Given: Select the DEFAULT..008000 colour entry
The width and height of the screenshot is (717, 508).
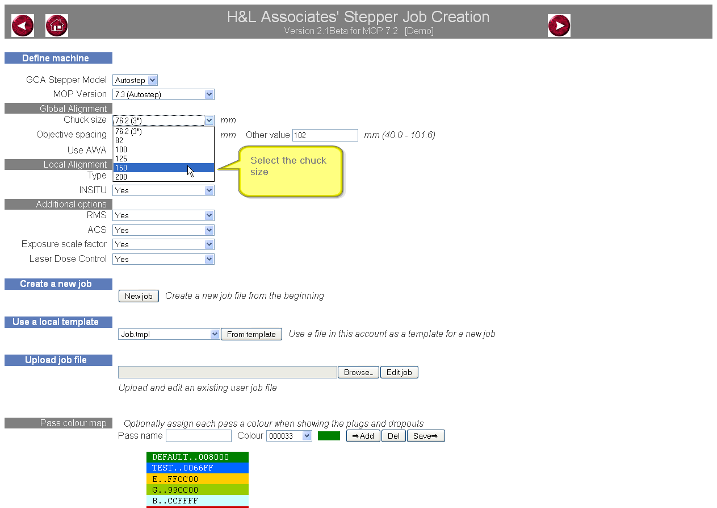Looking at the screenshot, I should 198,457.
